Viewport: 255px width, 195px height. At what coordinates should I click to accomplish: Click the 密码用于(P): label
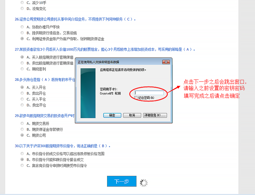pos(108,89)
